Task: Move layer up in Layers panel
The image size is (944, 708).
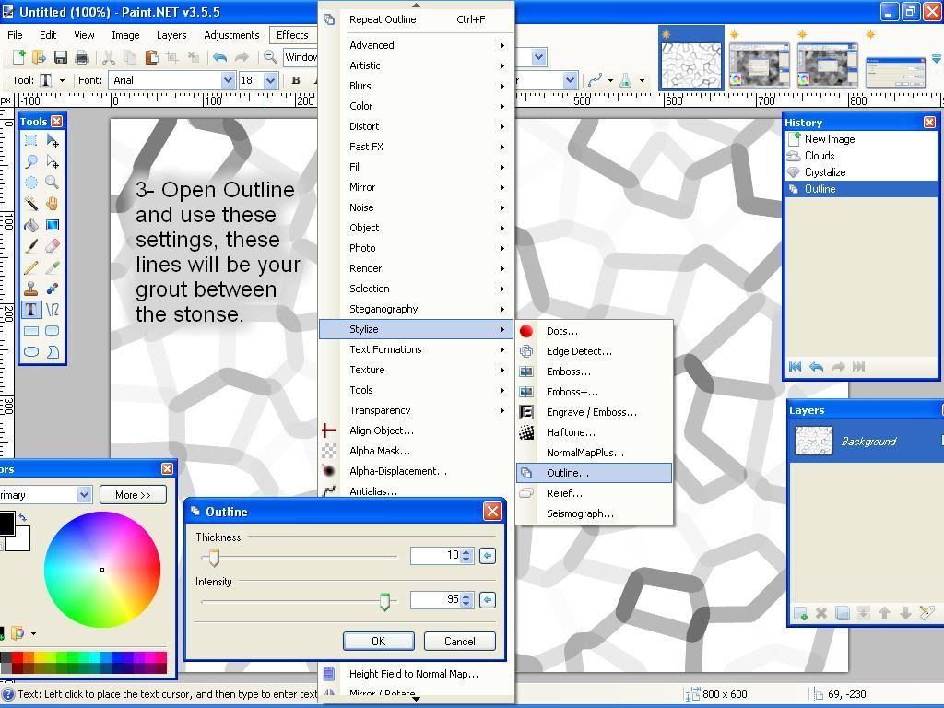Action: 884,613
